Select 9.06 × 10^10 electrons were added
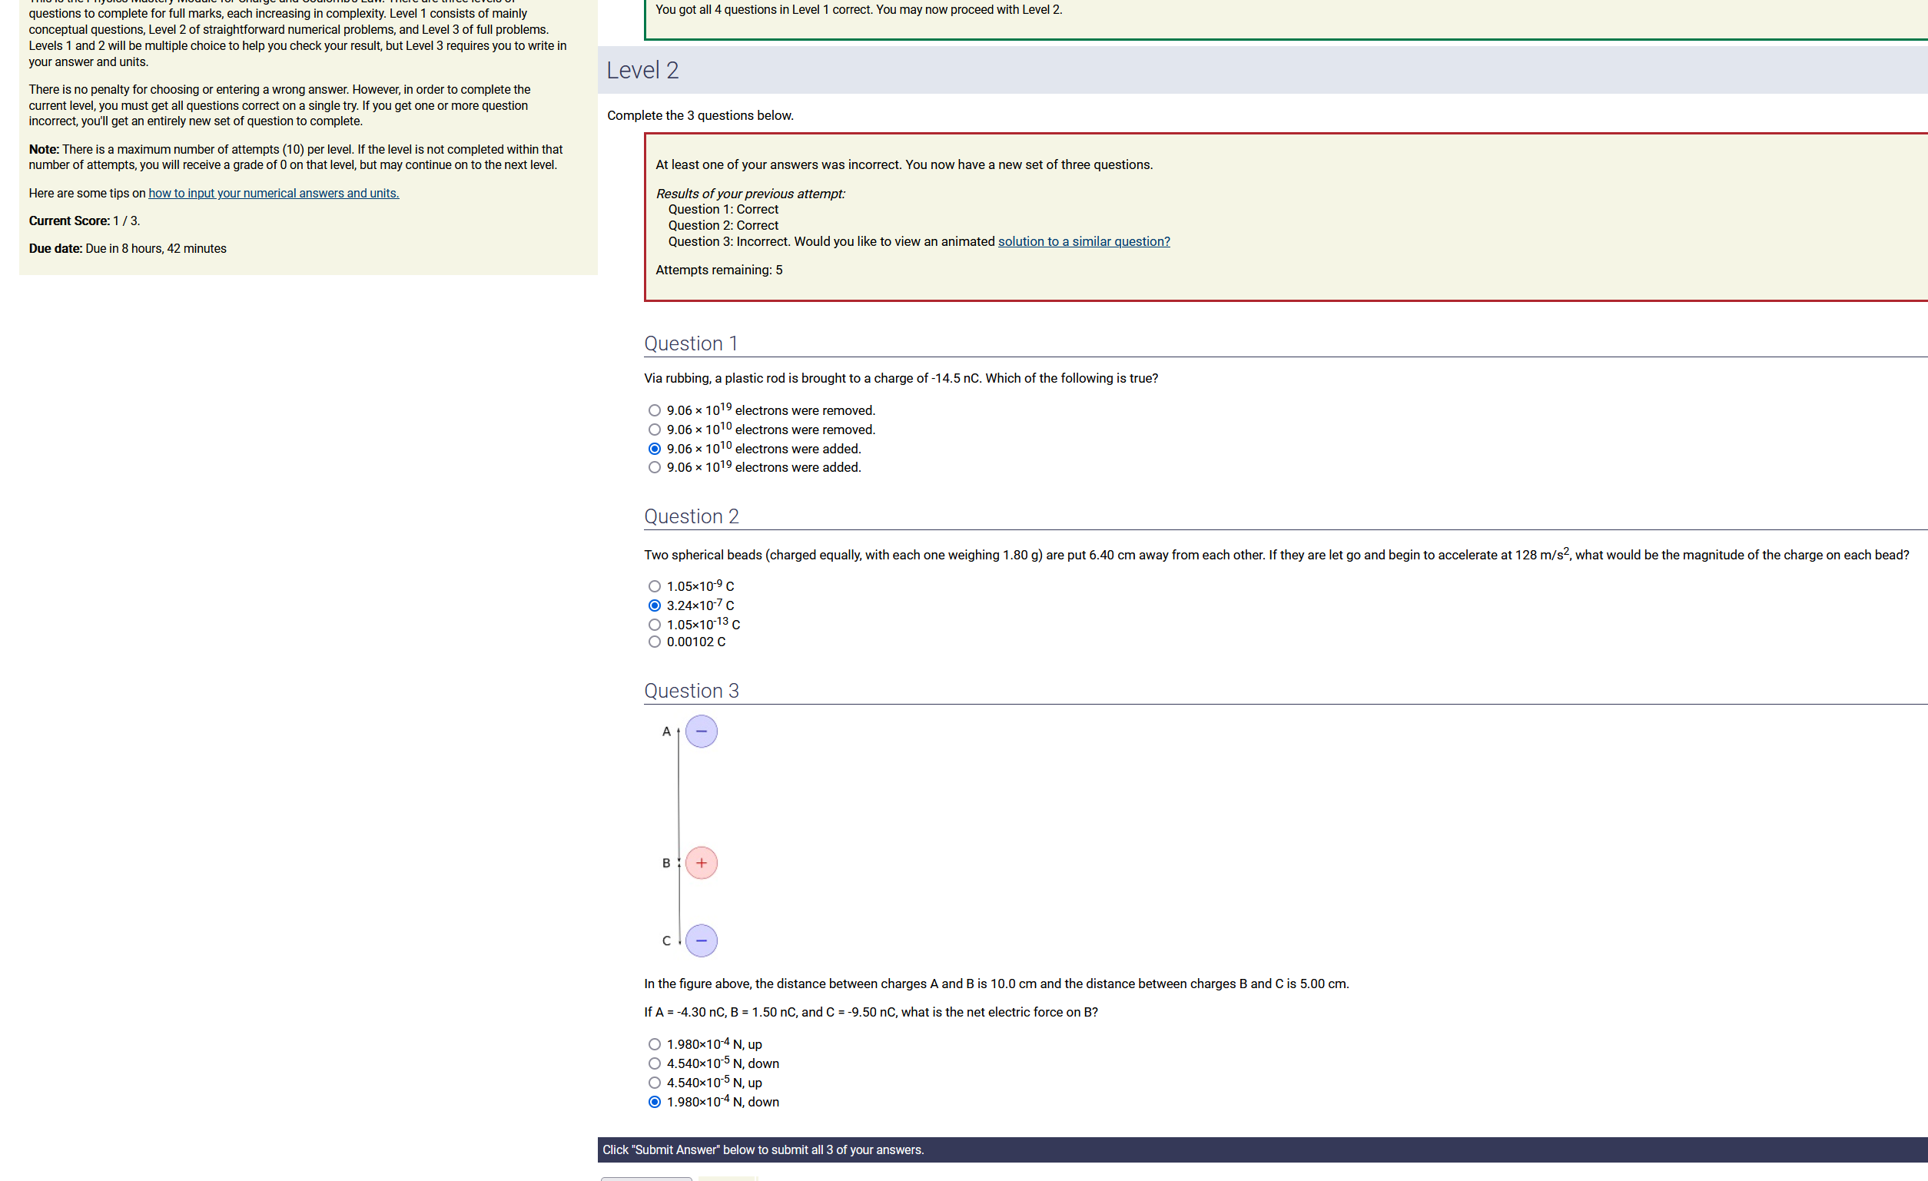 tap(654, 449)
